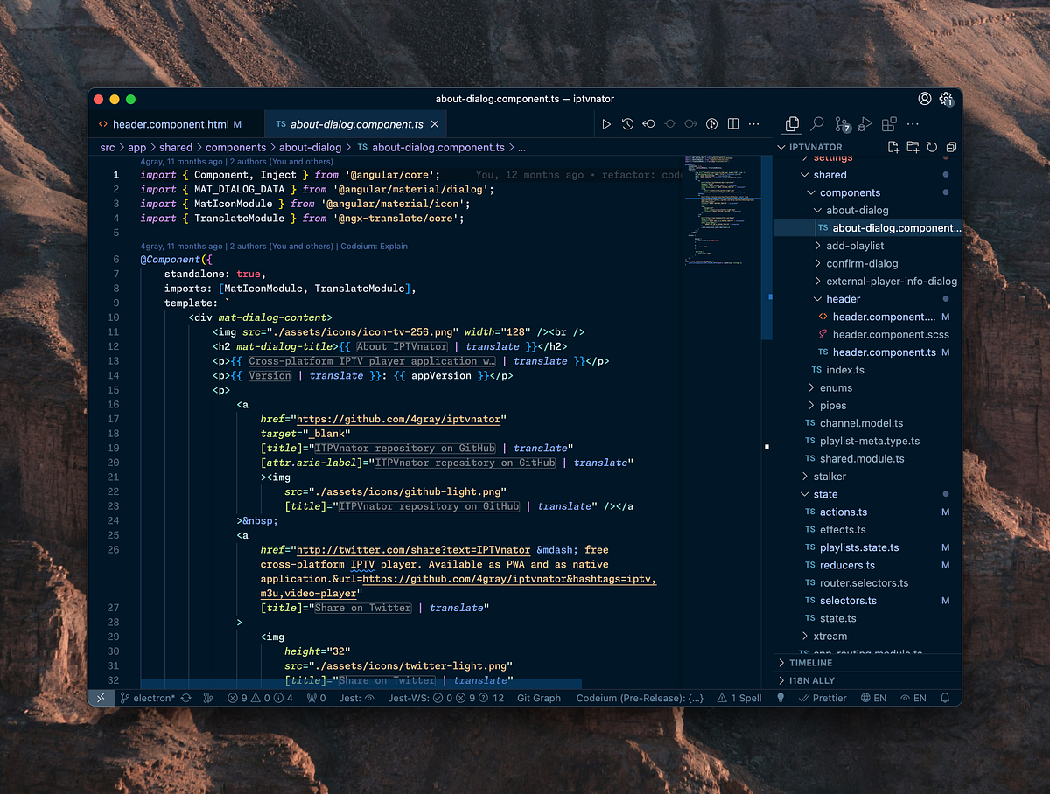Switch to the header.component.html tab
This screenshot has height=794, width=1050.
pyautogui.click(x=171, y=123)
